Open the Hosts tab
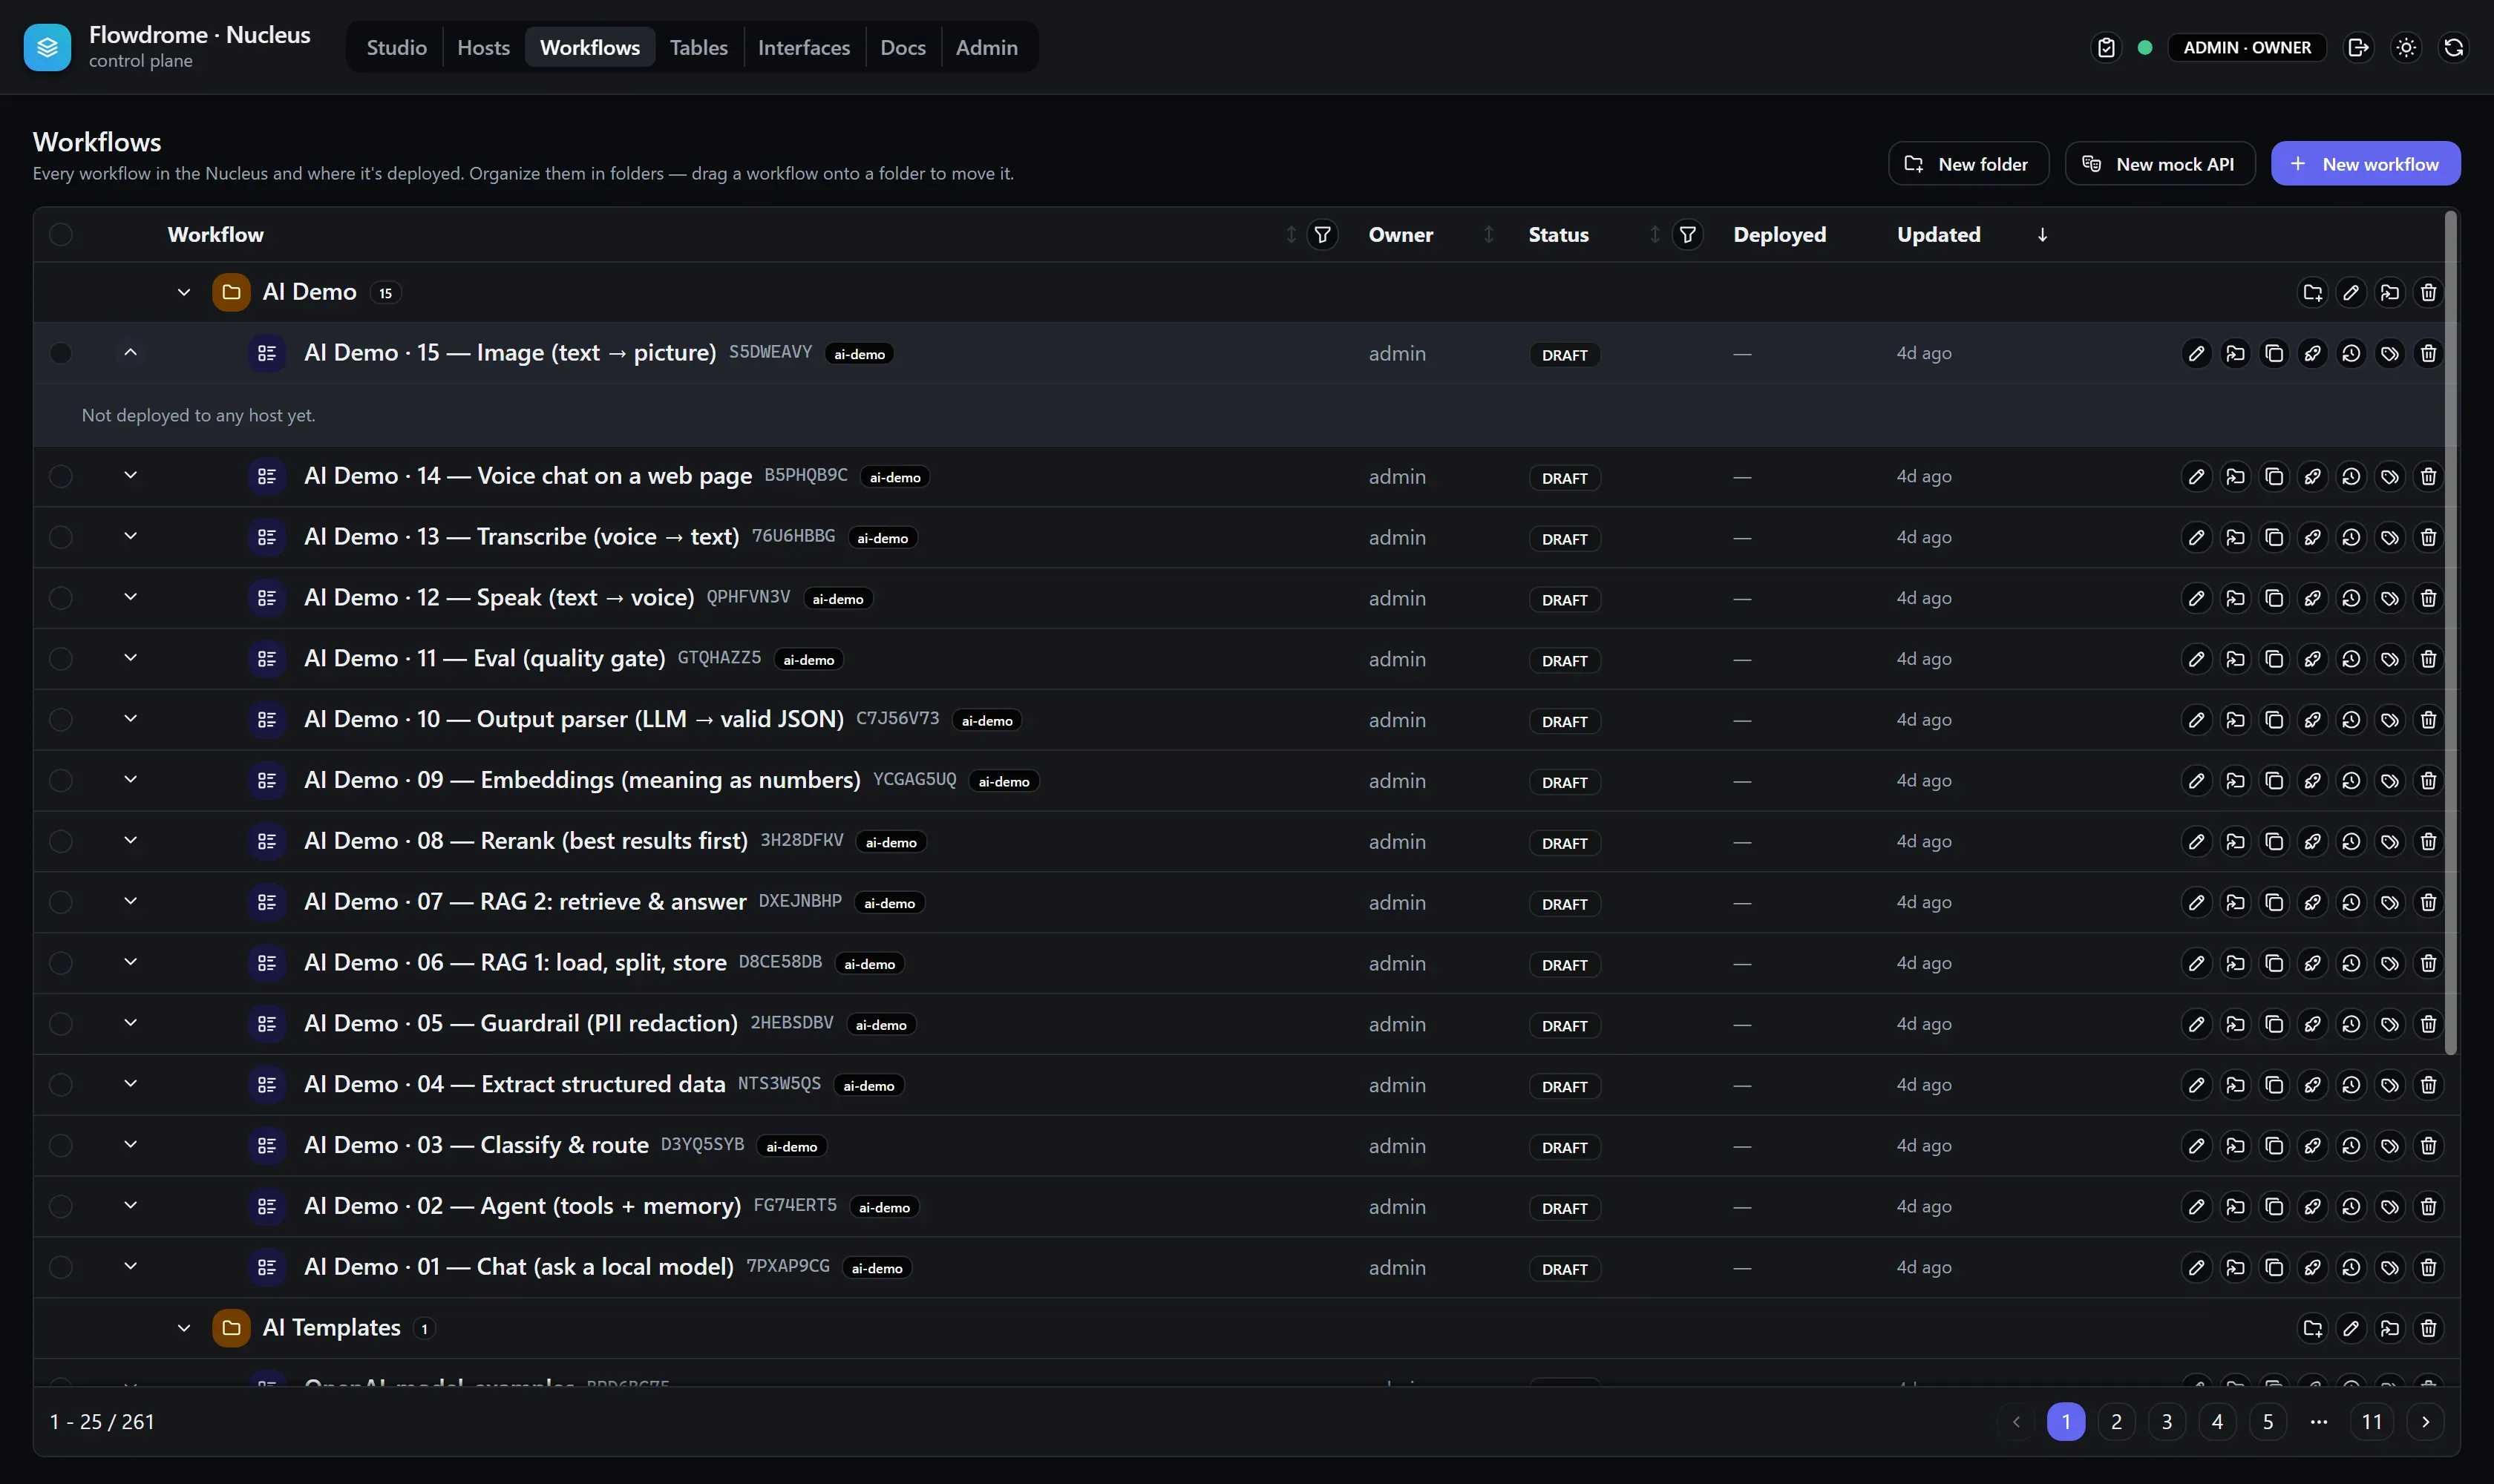2494x1484 pixels. tap(483, 47)
